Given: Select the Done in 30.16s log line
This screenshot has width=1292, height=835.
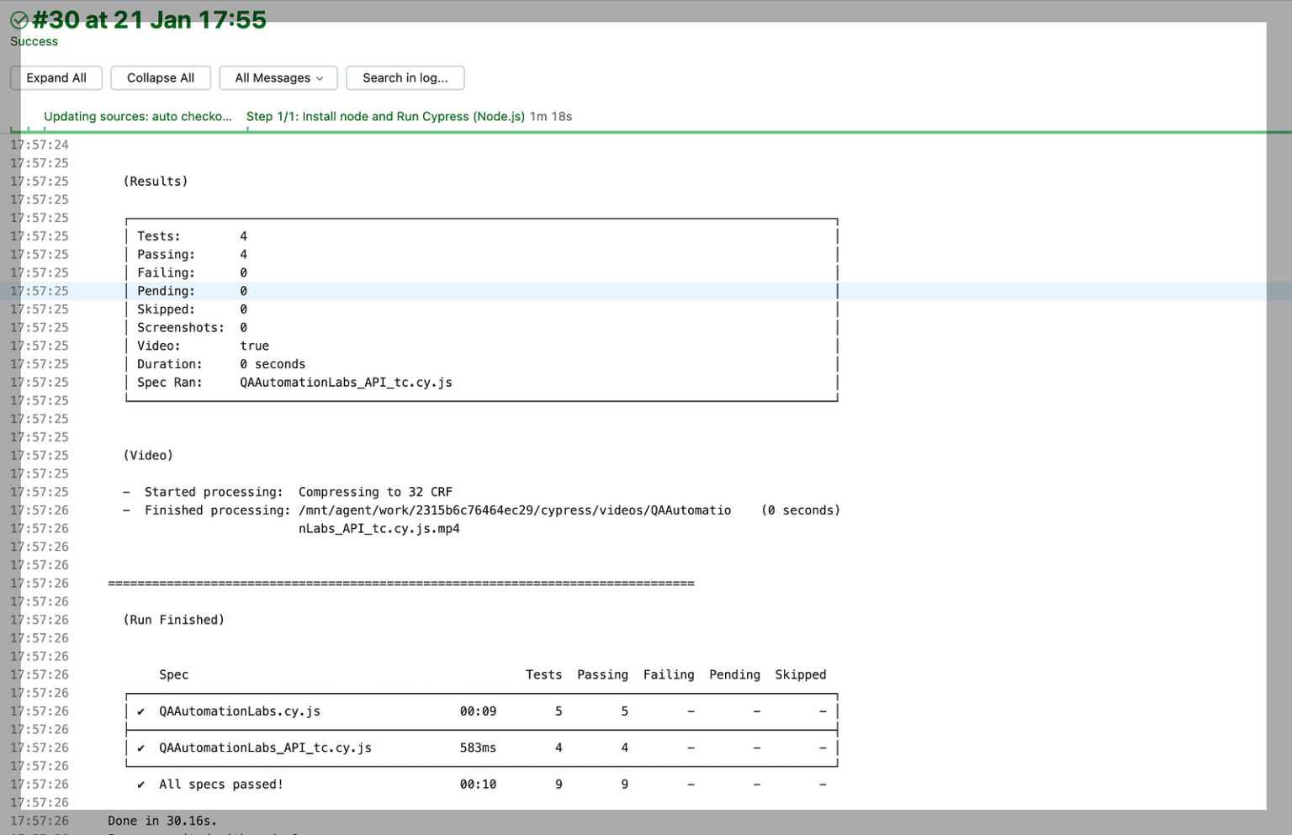Looking at the screenshot, I should click(x=162, y=821).
